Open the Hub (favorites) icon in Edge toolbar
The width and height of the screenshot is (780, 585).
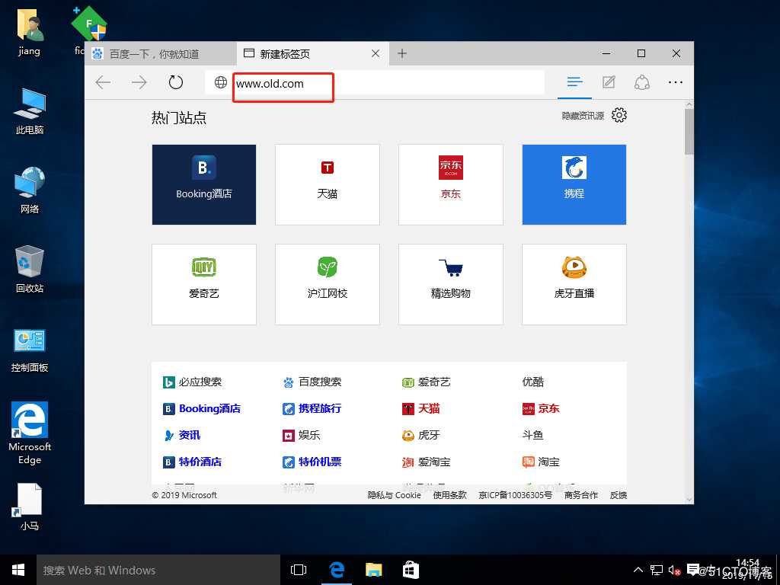(574, 82)
